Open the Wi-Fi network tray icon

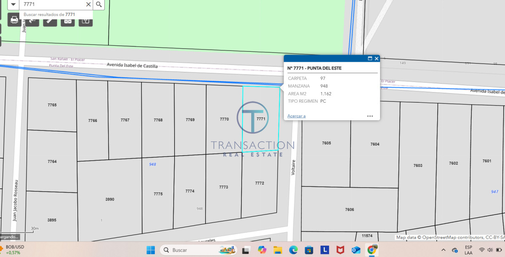(482, 250)
